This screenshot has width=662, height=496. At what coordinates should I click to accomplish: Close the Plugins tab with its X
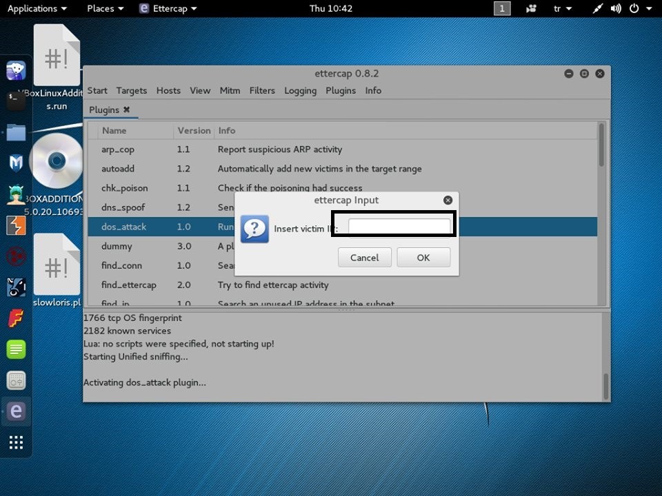click(126, 110)
